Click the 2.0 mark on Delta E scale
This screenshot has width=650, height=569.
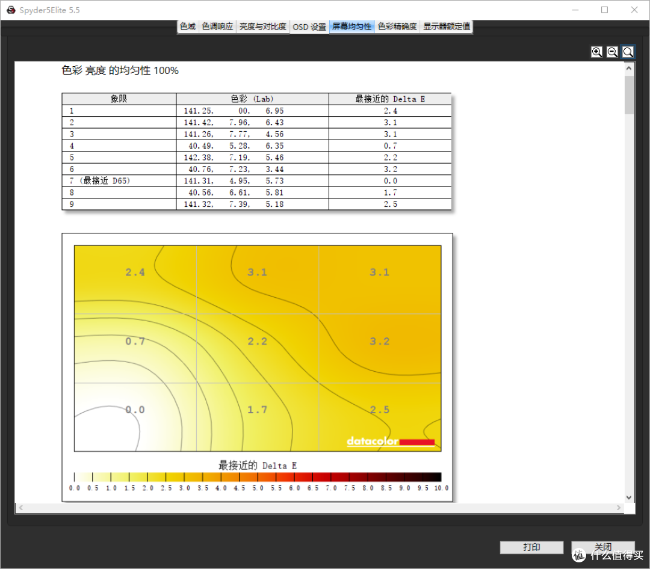click(147, 488)
